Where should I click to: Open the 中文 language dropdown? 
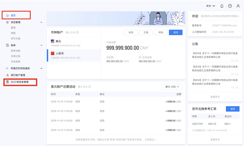coord(210,6)
